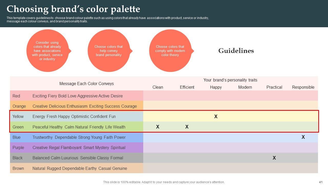Viewport: 328px width, 185px height.
Task: Click the Modern column header
Action: (245, 87)
